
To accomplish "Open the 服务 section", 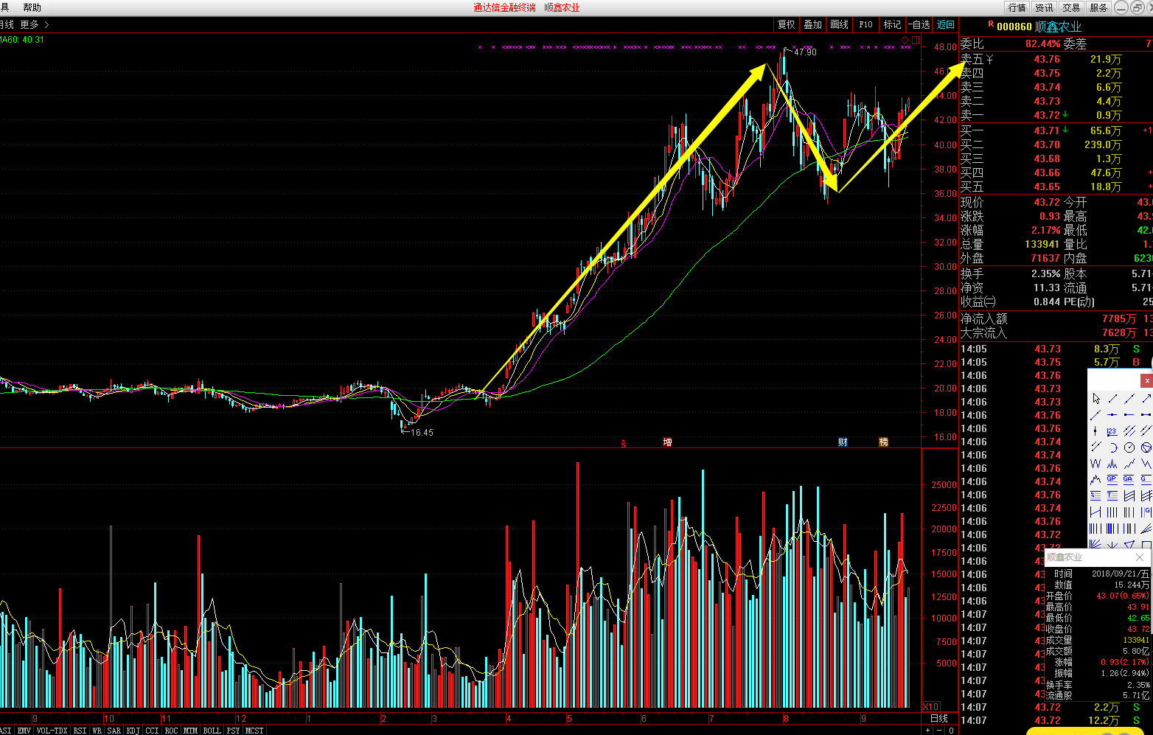I will click(x=1098, y=7).
